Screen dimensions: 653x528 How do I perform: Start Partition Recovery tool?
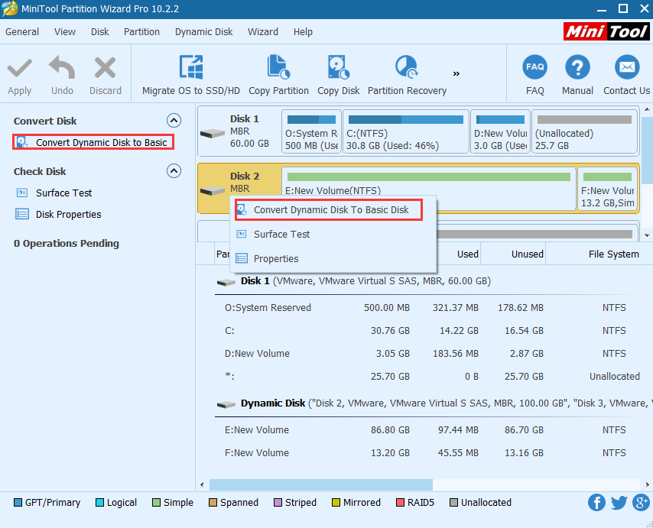pyautogui.click(x=407, y=76)
